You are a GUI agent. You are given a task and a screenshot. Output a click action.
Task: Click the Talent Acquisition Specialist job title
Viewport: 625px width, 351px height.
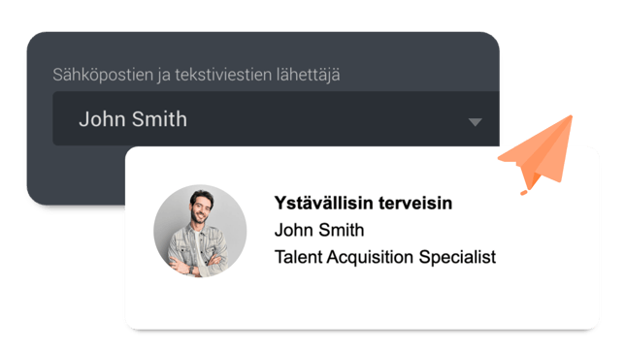[x=385, y=257]
